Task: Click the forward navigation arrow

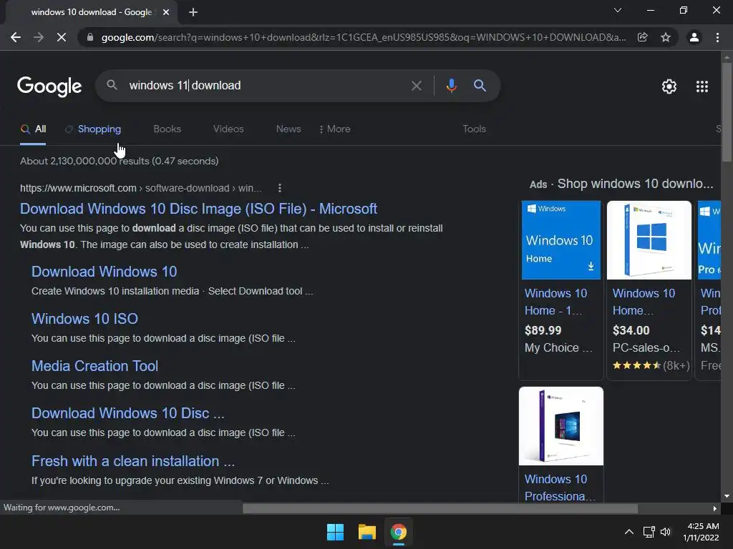Action: click(x=39, y=37)
